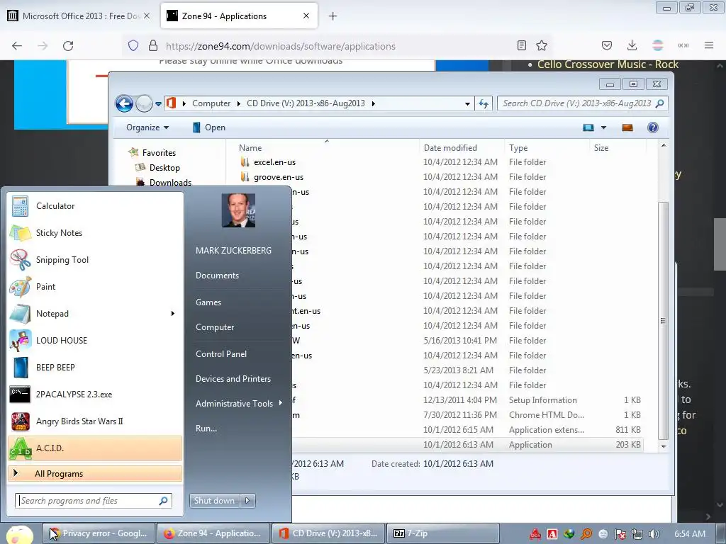The height and width of the screenshot is (544, 726).
Task: Open Firefox application menu
Action: point(709,45)
